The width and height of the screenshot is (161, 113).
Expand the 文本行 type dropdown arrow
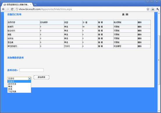pos(30,79)
